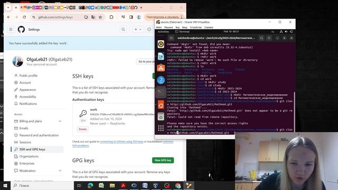The image size is (338, 190).
Task: Show Applications grid in Ubuntu dock
Action: click(161, 128)
